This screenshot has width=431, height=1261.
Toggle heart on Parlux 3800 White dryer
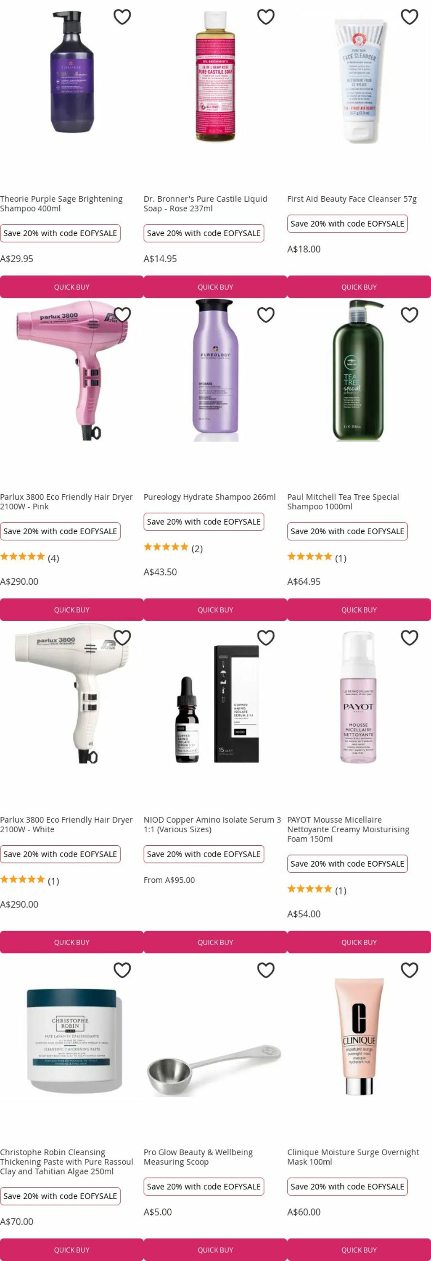(x=122, y=637)
